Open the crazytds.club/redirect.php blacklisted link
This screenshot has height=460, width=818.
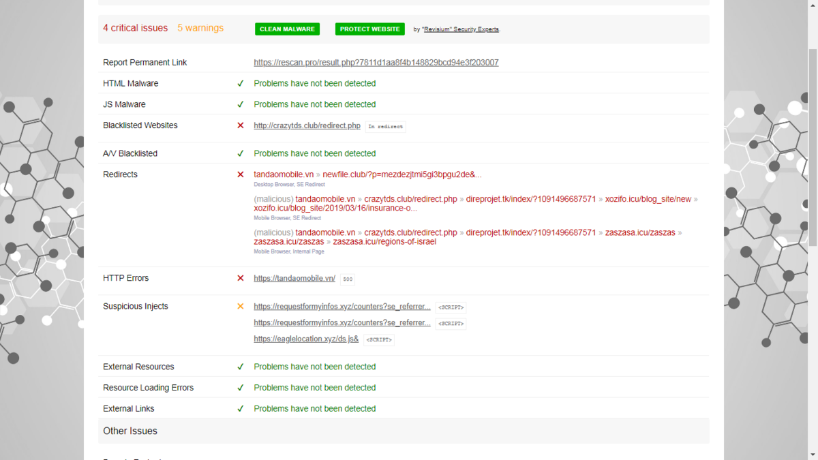(307, 126)
